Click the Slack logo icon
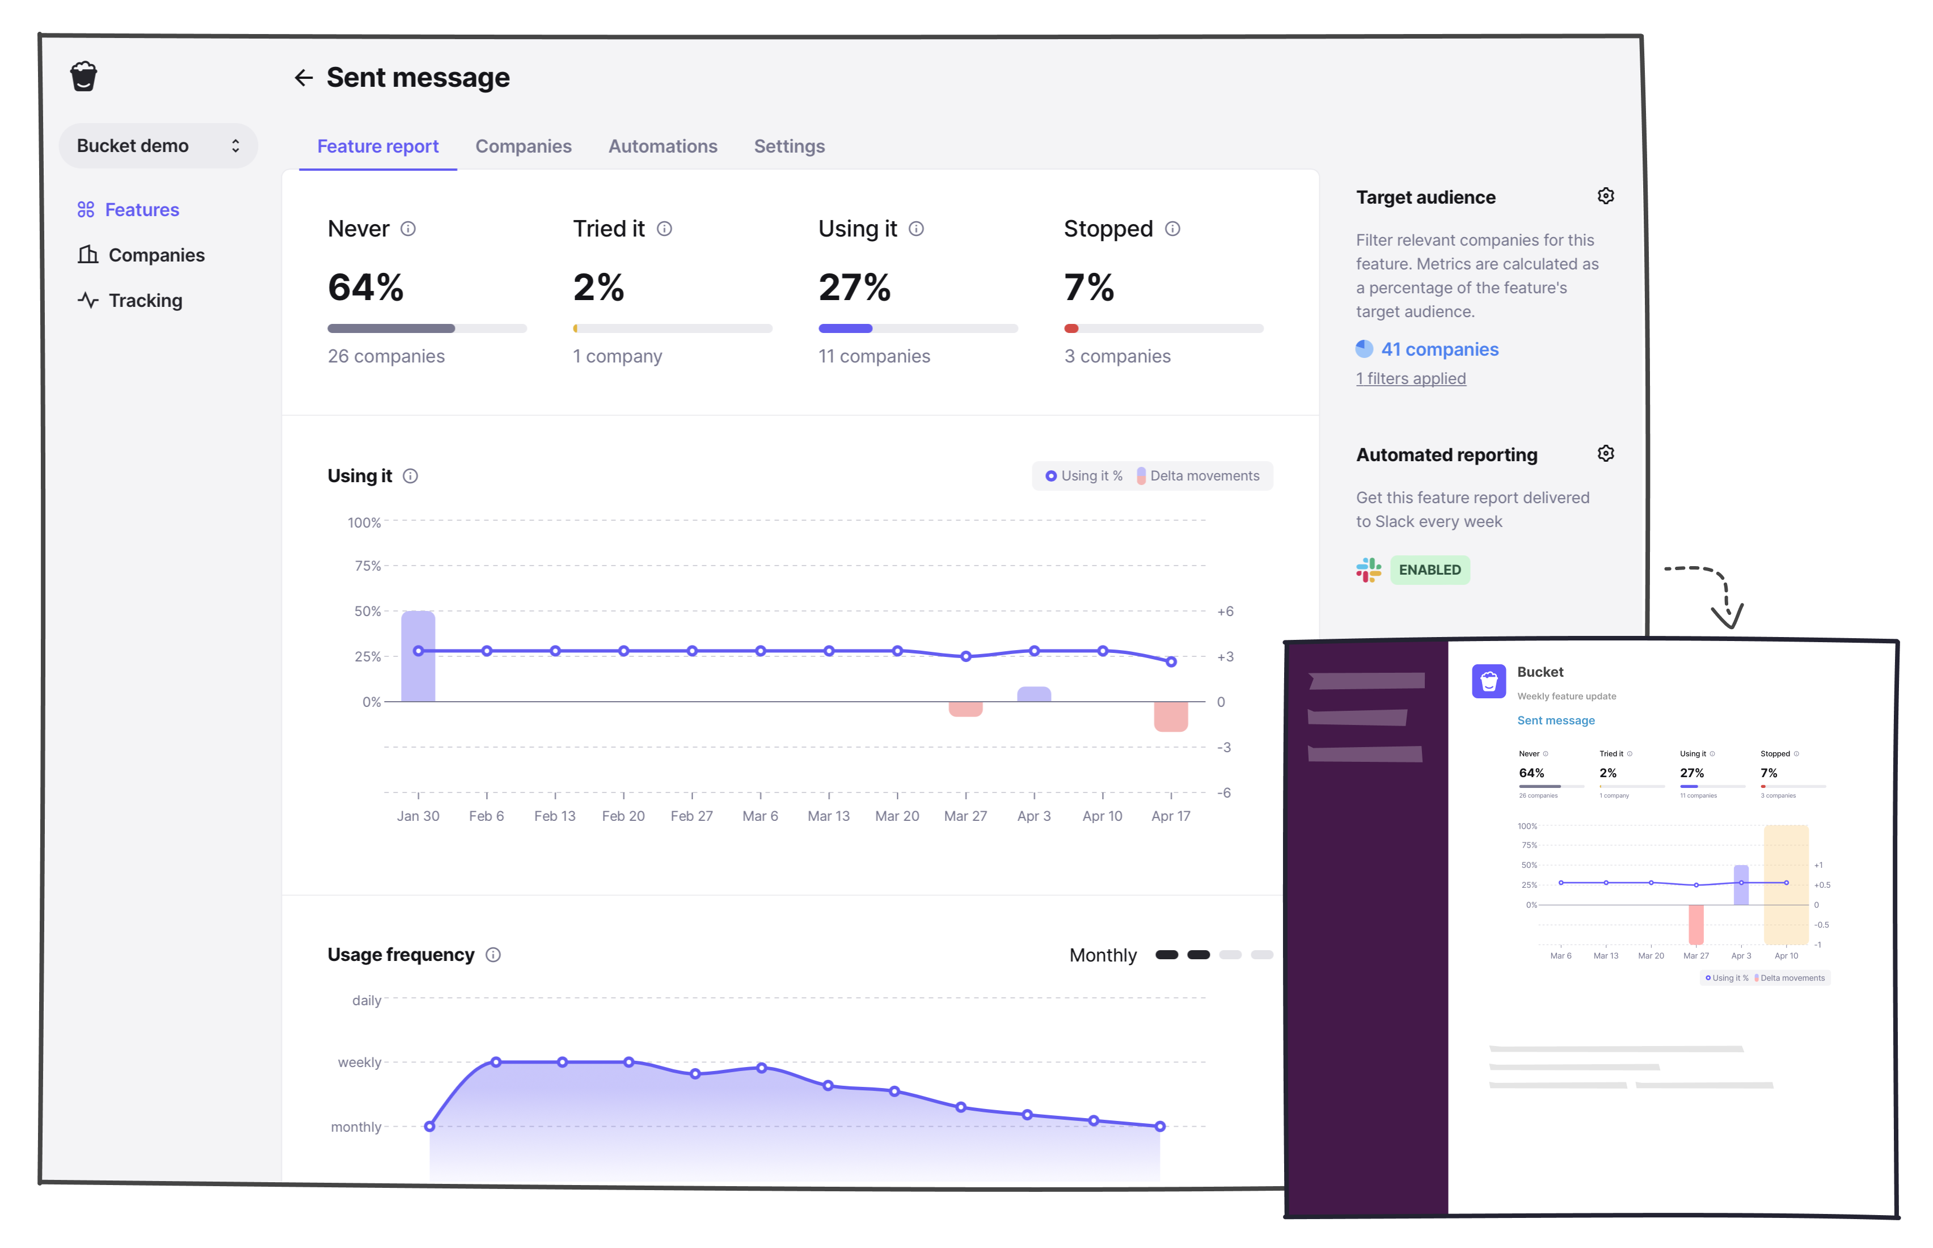 (1368, 571)
